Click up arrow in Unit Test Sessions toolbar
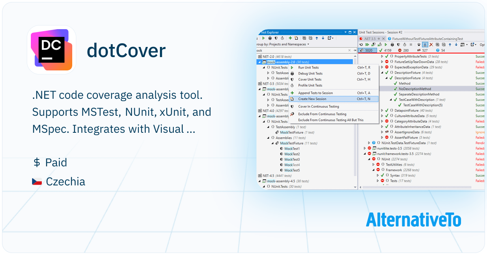 pyautogui.click(x=450, y=45)
